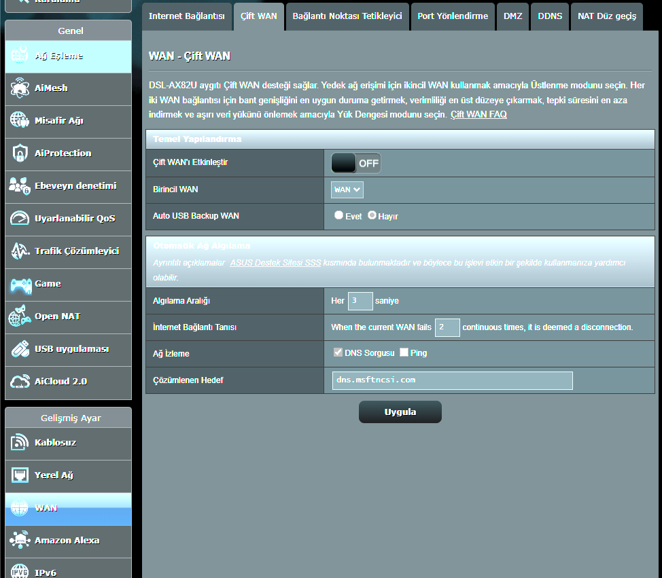The image size is (662, 578).
Task: Click the Uyarlanabilir QoS gauge icon
Action: [20, 218]
